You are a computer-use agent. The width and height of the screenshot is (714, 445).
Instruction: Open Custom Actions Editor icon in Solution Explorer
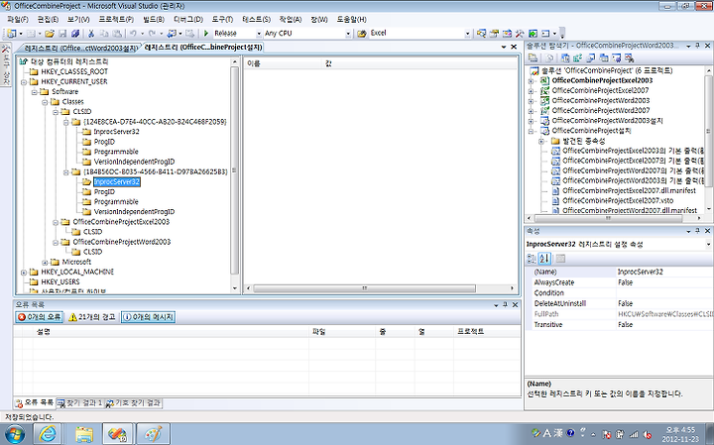tap(616, 57)
